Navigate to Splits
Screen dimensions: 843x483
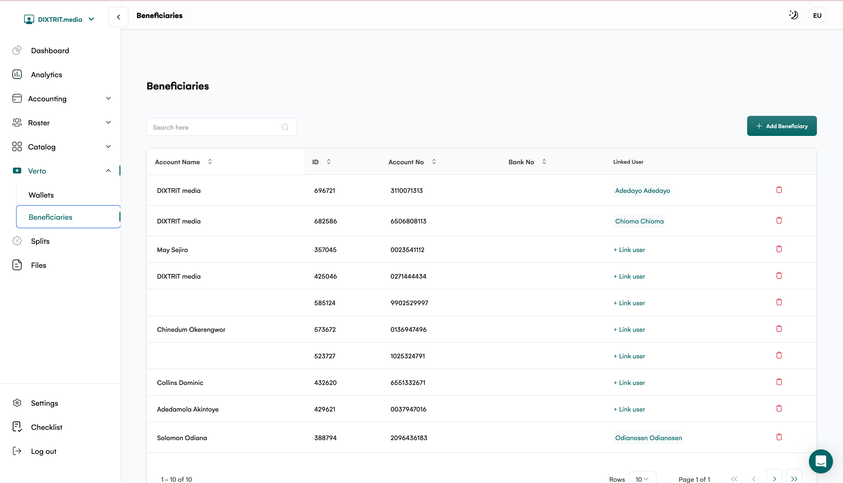[40, 241]
